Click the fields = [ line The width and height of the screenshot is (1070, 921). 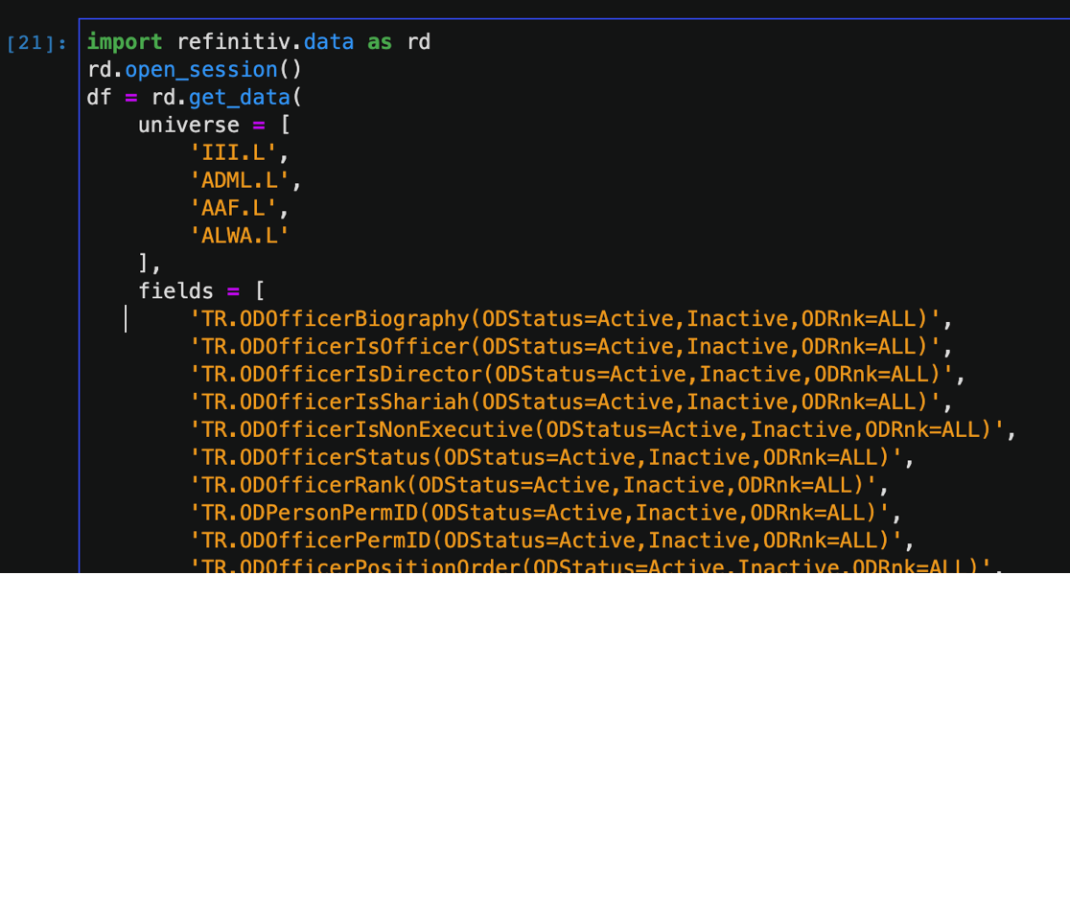pyautogui.click(x=201, y=291)
